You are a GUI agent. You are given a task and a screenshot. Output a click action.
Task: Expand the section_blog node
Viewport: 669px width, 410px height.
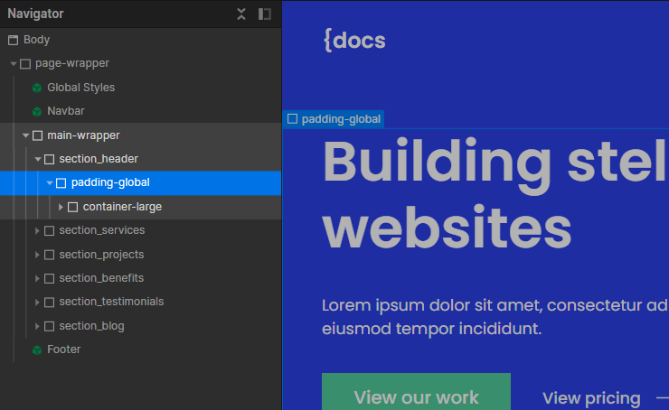(x=37, y=327)
